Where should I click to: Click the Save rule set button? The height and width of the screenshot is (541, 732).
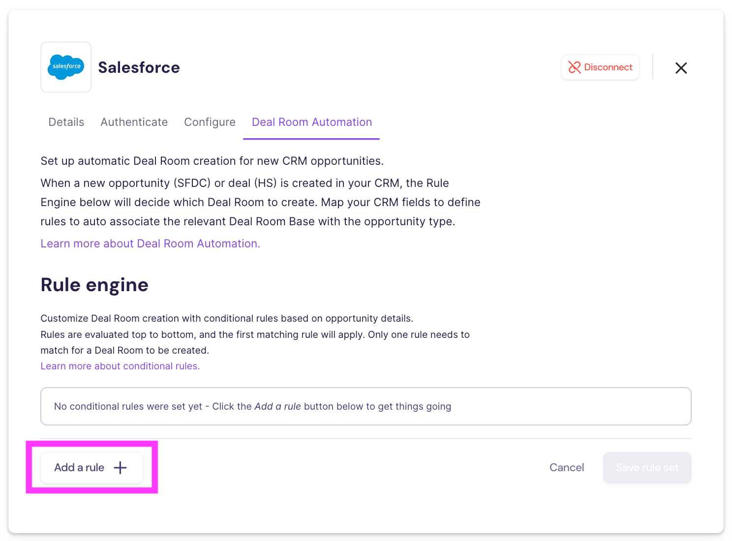coord(647,468)
